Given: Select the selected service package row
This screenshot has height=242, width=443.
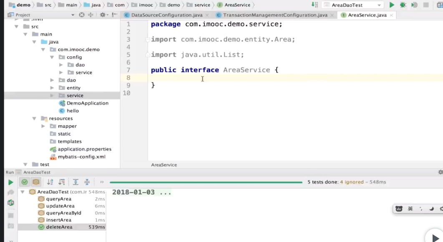Looking at the screenshot, I should [62, 96].
